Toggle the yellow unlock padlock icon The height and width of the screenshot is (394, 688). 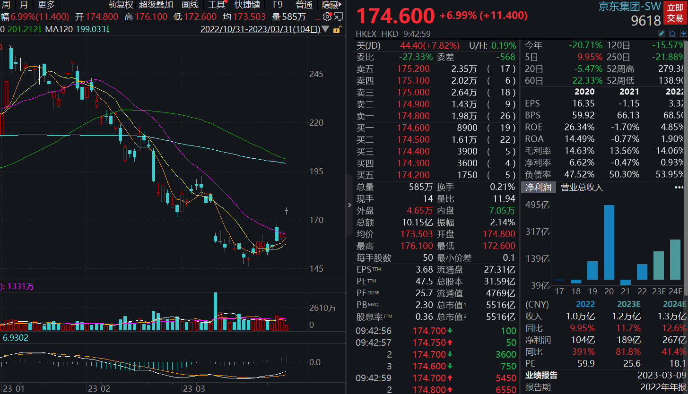(x=338, y=29)
